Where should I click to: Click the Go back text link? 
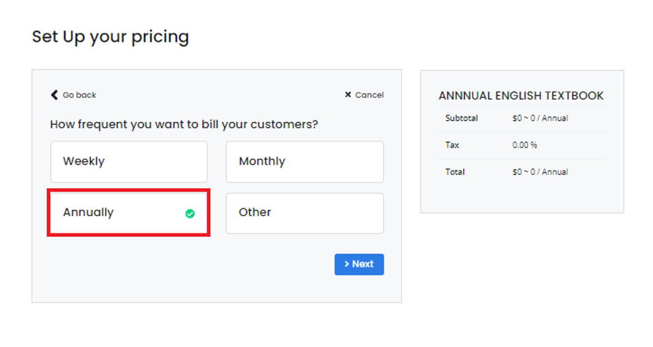tap(79, 95)
